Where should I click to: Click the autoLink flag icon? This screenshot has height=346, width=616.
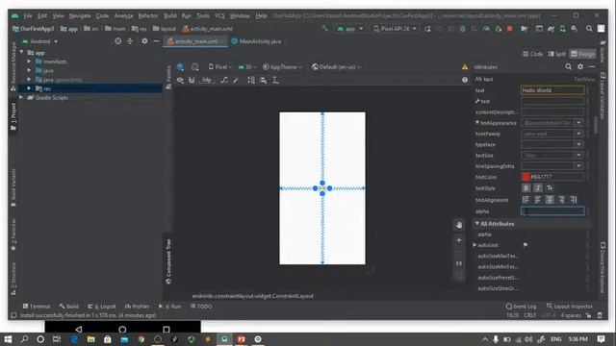(x=526, y=245)
